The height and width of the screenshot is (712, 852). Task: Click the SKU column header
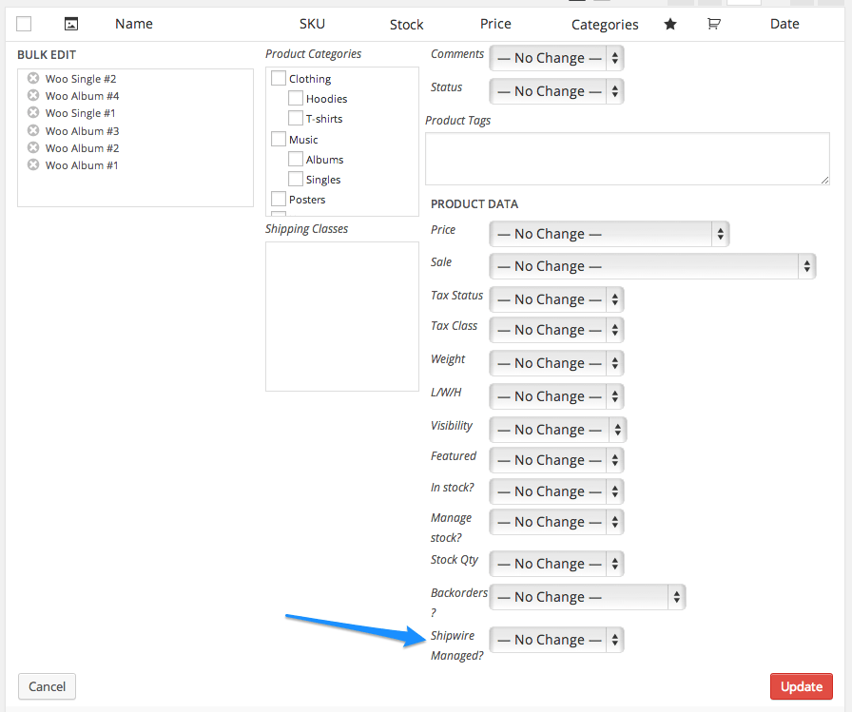click(312, 24)
